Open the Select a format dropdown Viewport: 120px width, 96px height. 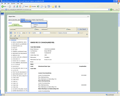pos(78,33)
